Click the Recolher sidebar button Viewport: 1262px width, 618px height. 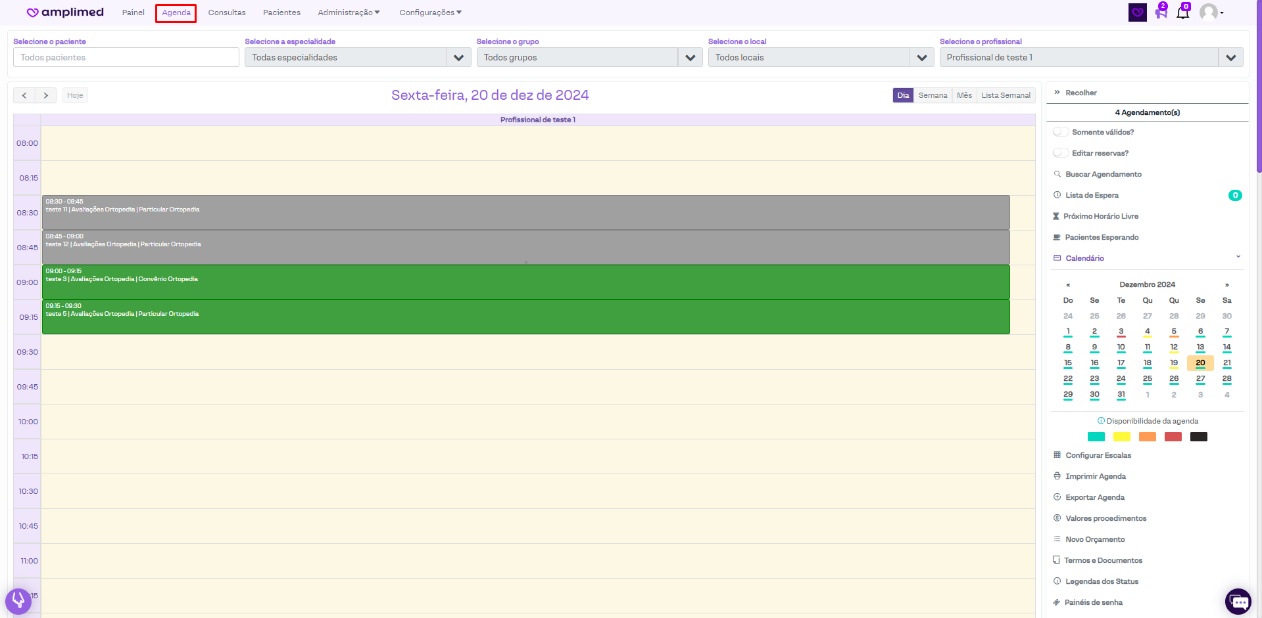click(x=1080, y=93)
